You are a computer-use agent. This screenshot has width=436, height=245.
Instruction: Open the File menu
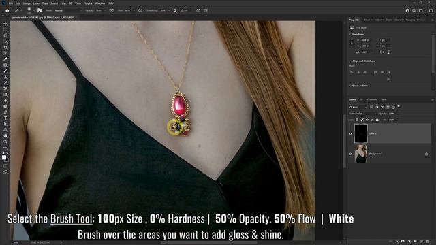pyautogui.click(x=11, y=3)
